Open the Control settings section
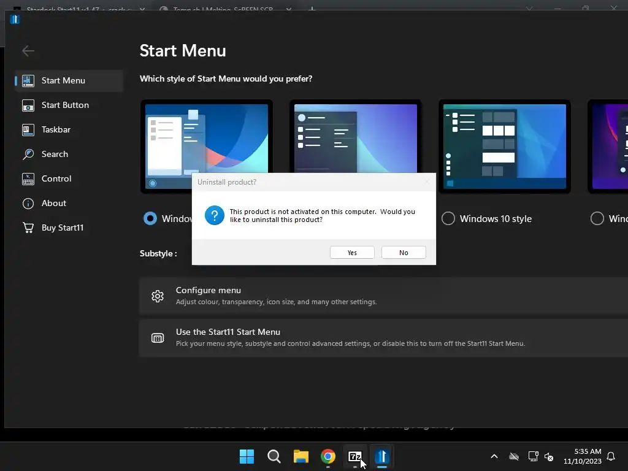The height and width of the screenshot is (471, 628). coord(69,178)
